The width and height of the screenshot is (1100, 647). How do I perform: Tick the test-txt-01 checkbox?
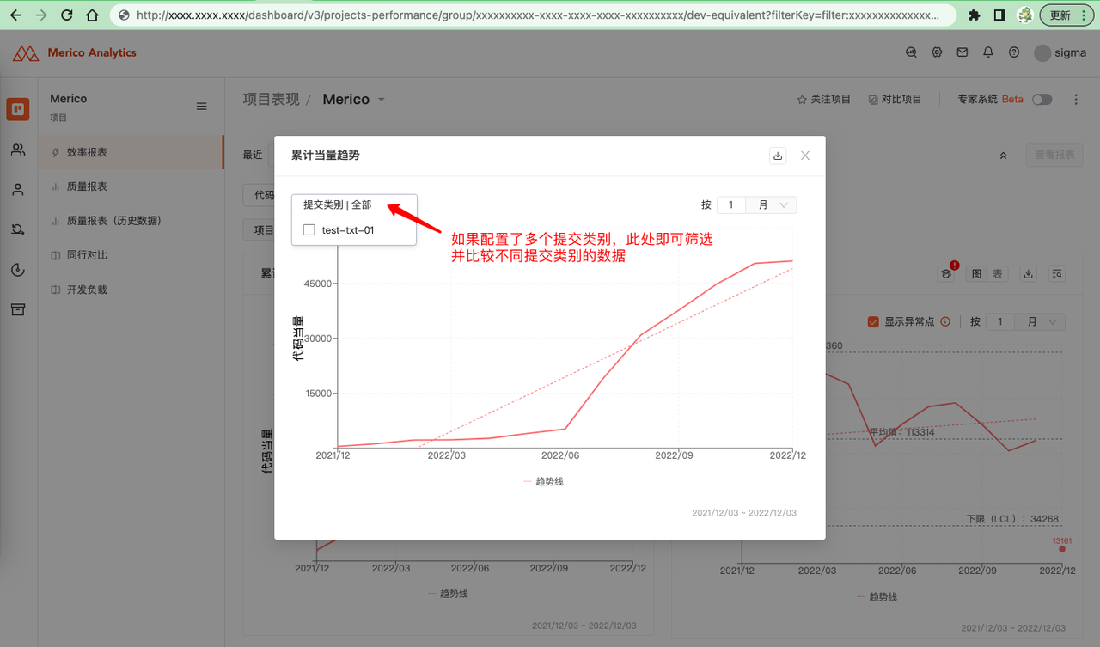[309, 230]
